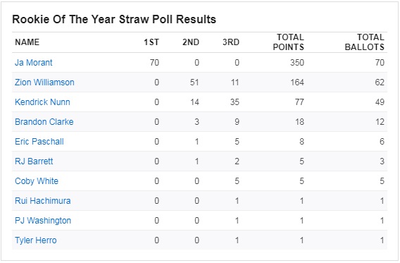Sort by 3RD column header
Image resolution: width=400 pixels, height=263 pixels.
point(231,42)
